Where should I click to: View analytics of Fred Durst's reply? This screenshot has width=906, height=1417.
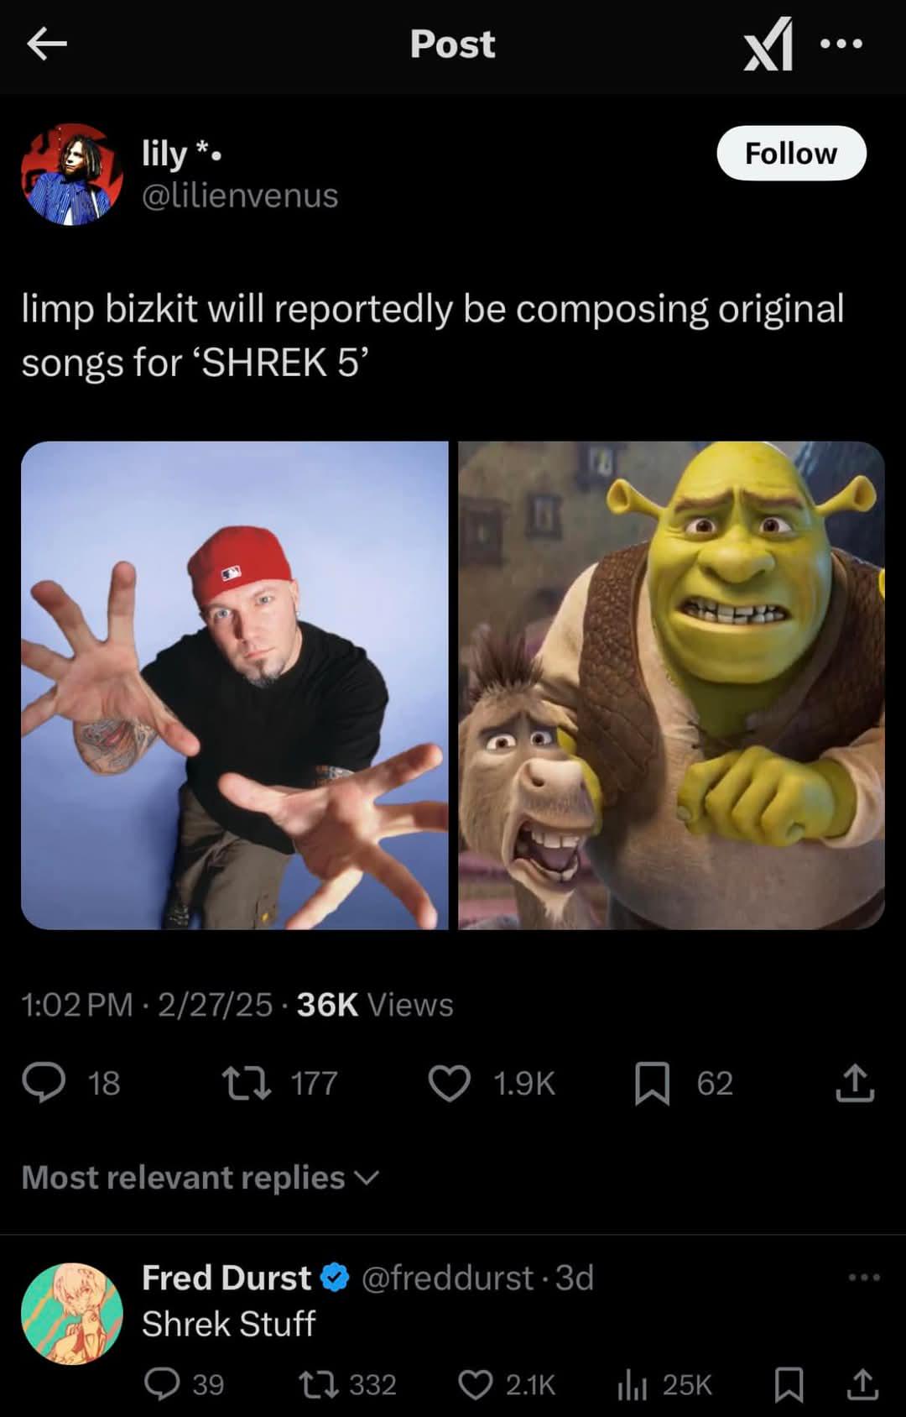[x=632, y=1384]
